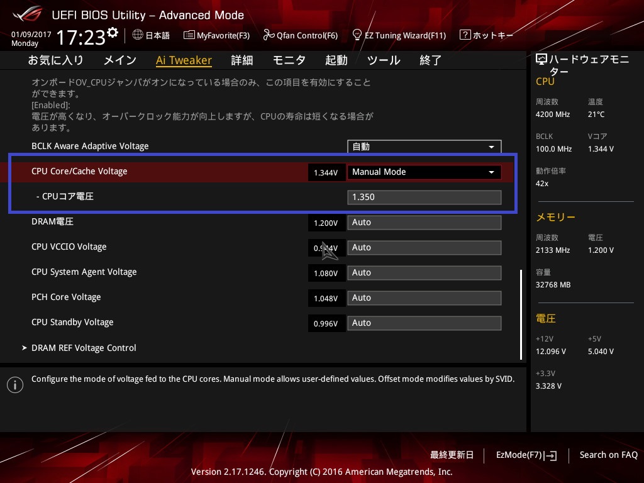Launch EZ Tuning Wizard(F11)
The image size is (644, 483).
coord(399,35)
